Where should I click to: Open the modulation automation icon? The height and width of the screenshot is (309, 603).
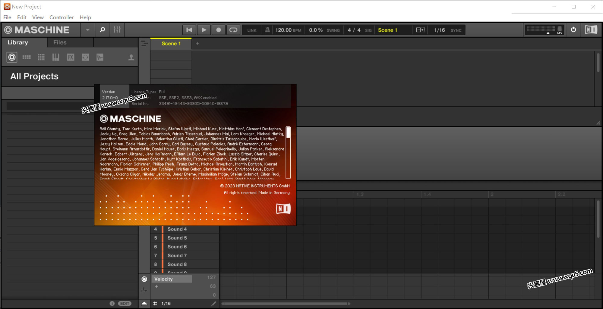144,290
